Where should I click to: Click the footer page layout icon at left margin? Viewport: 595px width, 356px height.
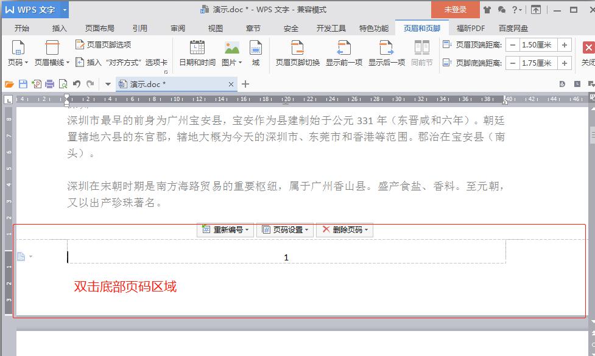coord(21,257)
